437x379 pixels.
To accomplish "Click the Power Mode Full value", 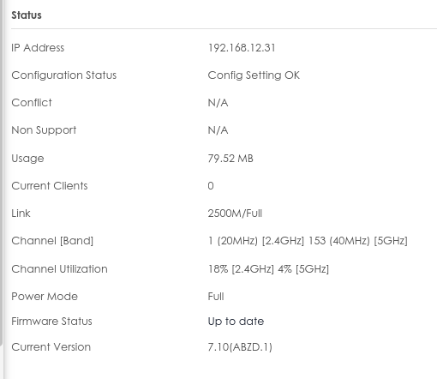I will (216, 297).
